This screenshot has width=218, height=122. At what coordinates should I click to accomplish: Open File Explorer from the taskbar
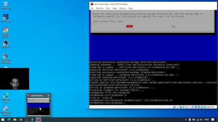pyautogui.click(x=15, y=120)
